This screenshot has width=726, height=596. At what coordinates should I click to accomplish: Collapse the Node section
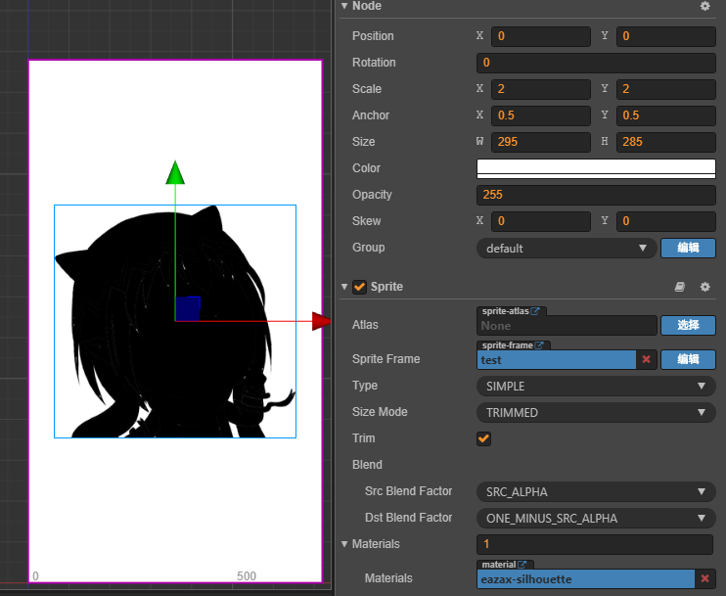344,6
